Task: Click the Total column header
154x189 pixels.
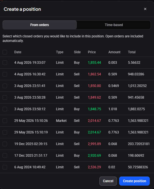Action: pos(132,52)
